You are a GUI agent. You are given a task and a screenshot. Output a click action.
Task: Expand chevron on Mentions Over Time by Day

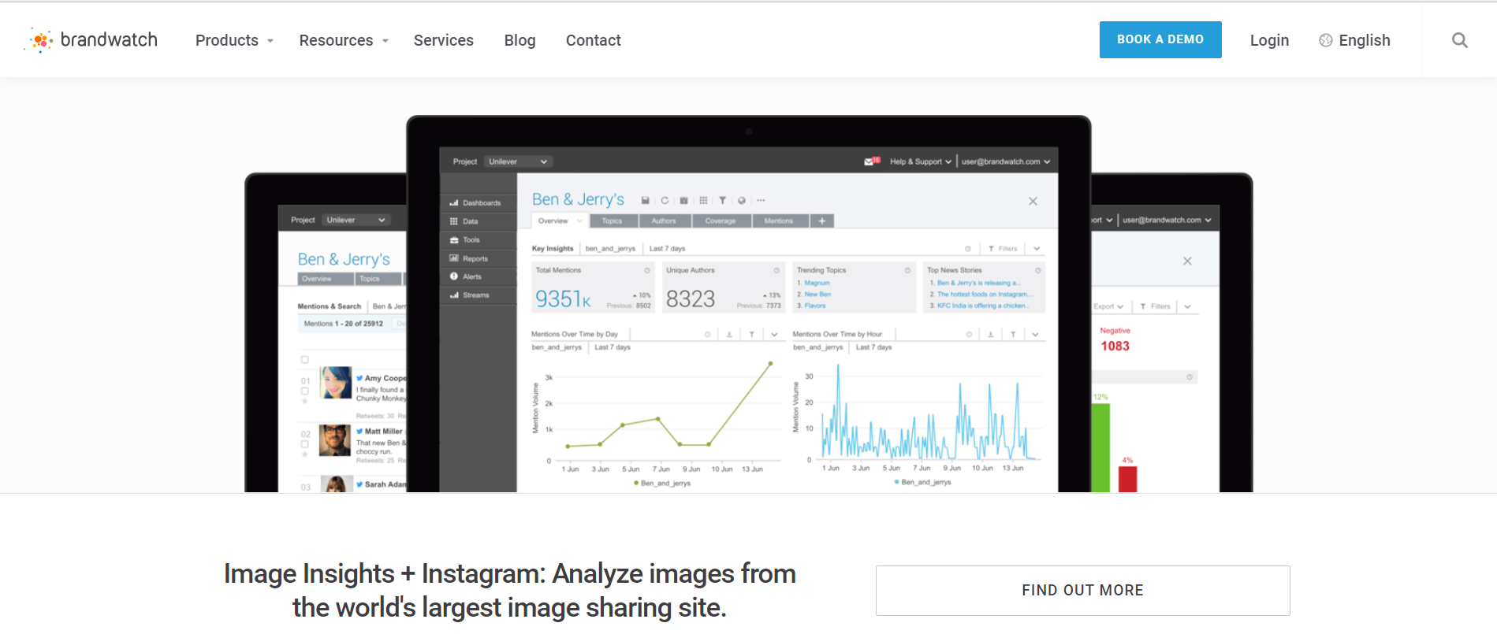[775, 335]
